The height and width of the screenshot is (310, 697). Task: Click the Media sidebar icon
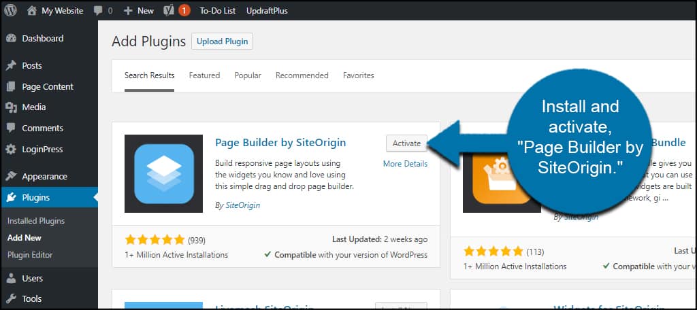(11, 107)
